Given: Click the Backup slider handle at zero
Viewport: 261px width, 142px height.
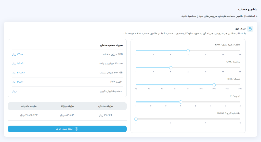Looking at the screenshot, I should 136,119.
